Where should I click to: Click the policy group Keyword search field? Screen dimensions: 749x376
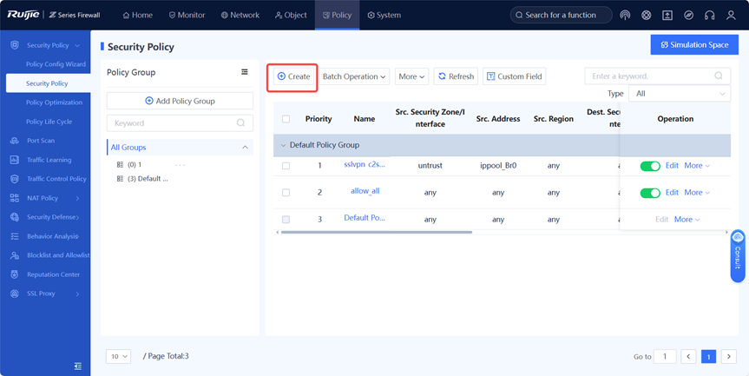[x=174, y=123]
